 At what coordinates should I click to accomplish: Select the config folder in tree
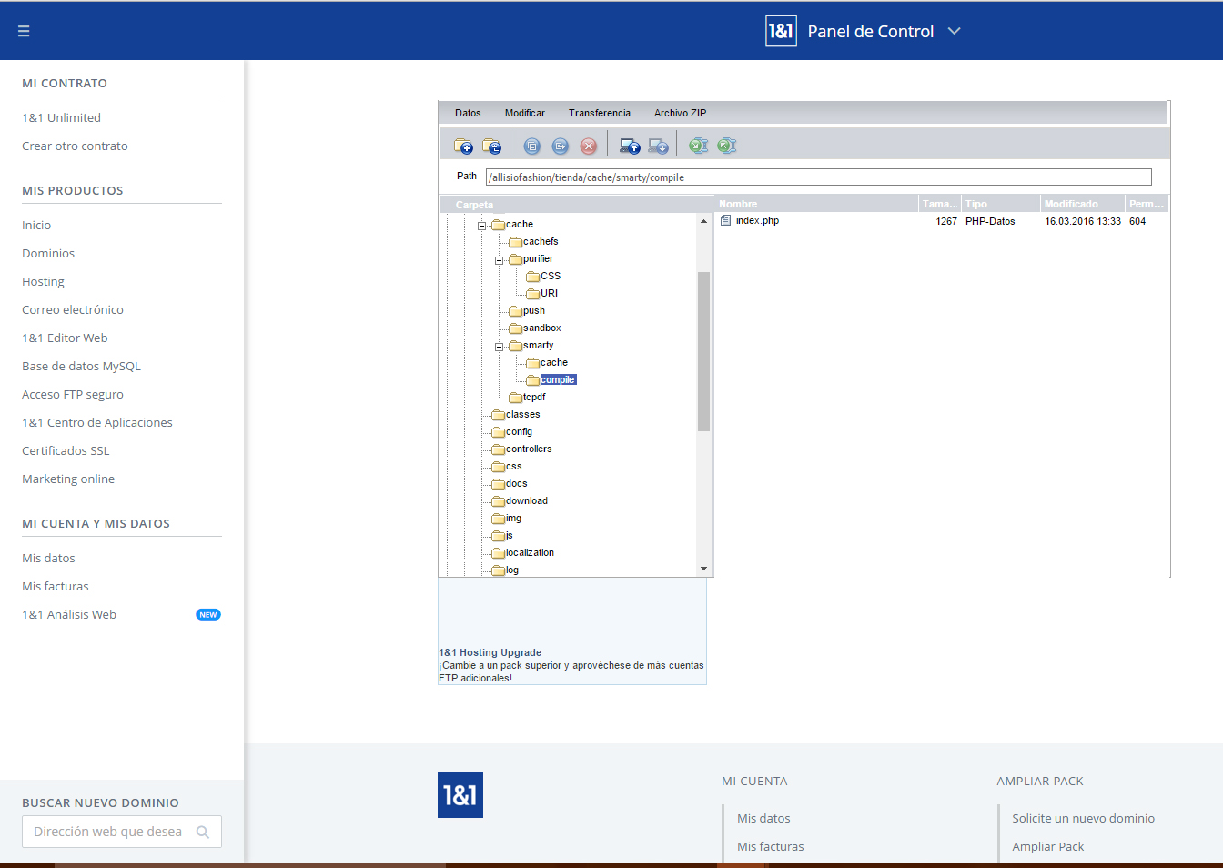tap(519, 431)
